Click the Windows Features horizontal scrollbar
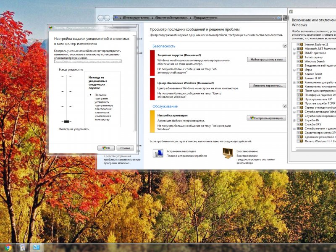This screenshot has width=336, height=252. point(316,150)
